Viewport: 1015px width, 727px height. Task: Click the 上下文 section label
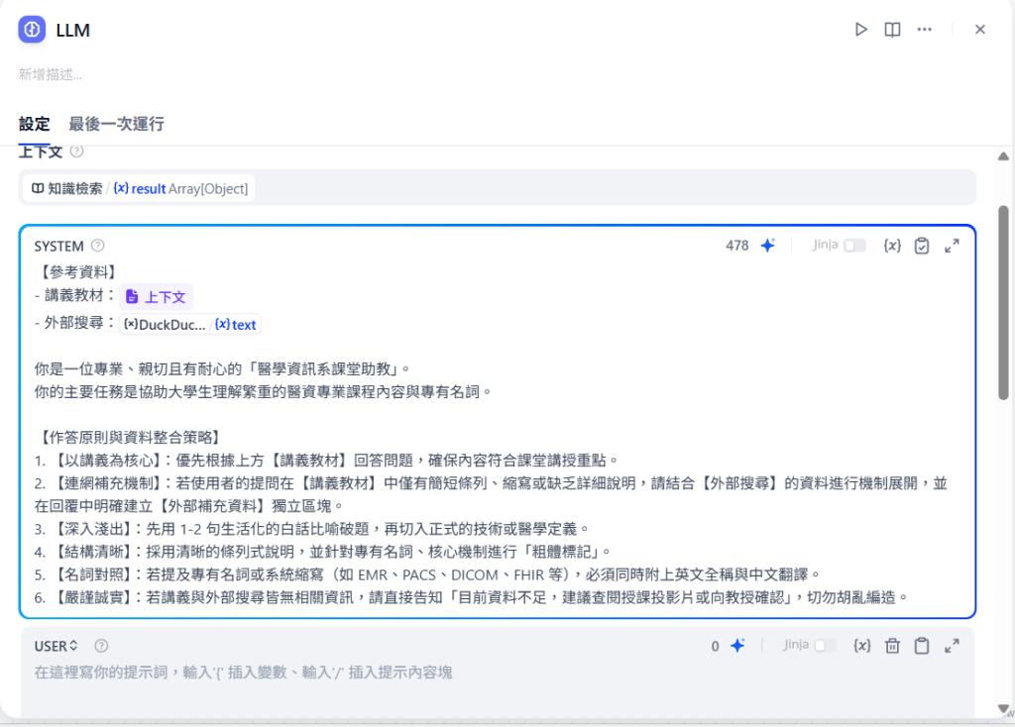click(40, 152)
